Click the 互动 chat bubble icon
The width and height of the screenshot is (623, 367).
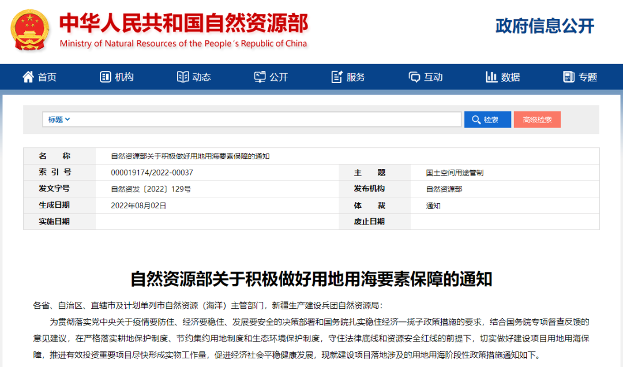pyautogui.click(x=414, y=77)
